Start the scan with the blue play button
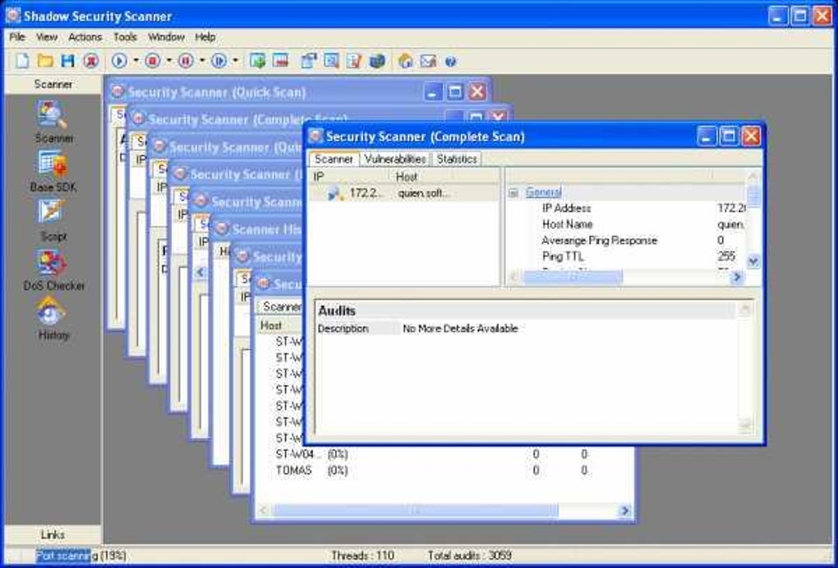The height and width of the screenshot is (568, 838). (x=119, y=61)
